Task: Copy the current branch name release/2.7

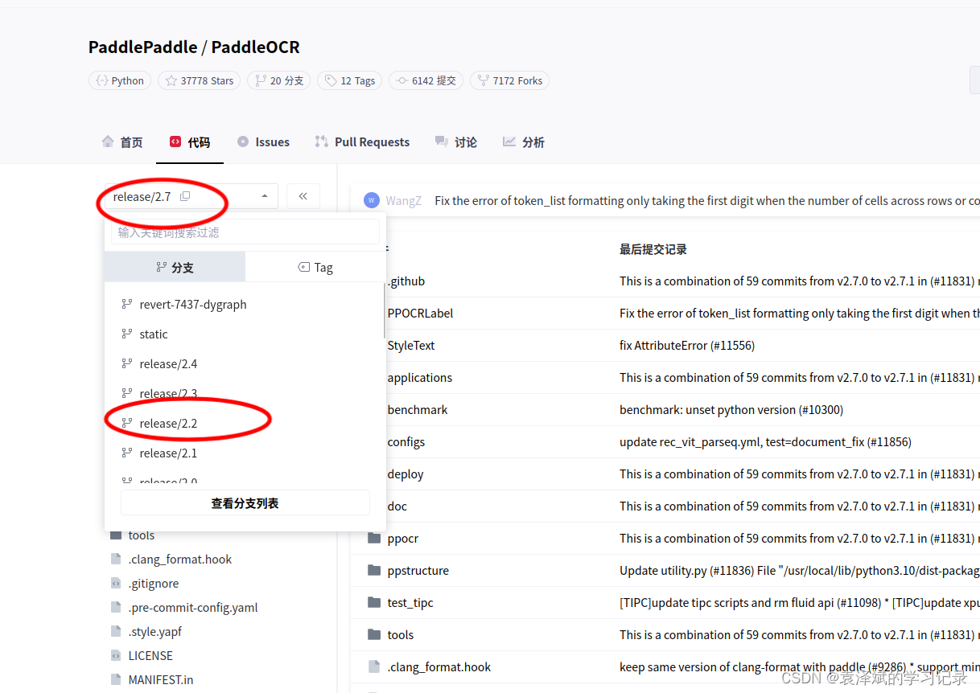Action: [x=185, y=195]
